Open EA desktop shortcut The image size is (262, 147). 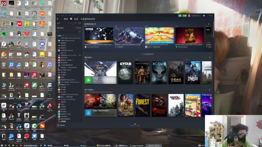pyautogui.click(x=27, y=137)
